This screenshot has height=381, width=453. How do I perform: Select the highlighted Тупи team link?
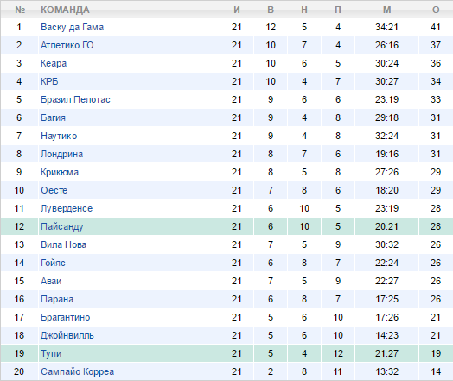tap(51, 354)
